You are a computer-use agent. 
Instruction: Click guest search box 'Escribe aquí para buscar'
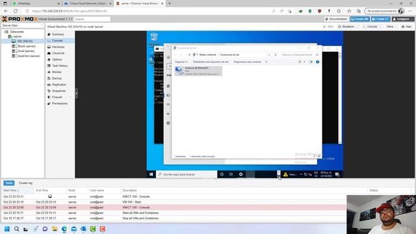pyautogui.click(x=187, y=174)
